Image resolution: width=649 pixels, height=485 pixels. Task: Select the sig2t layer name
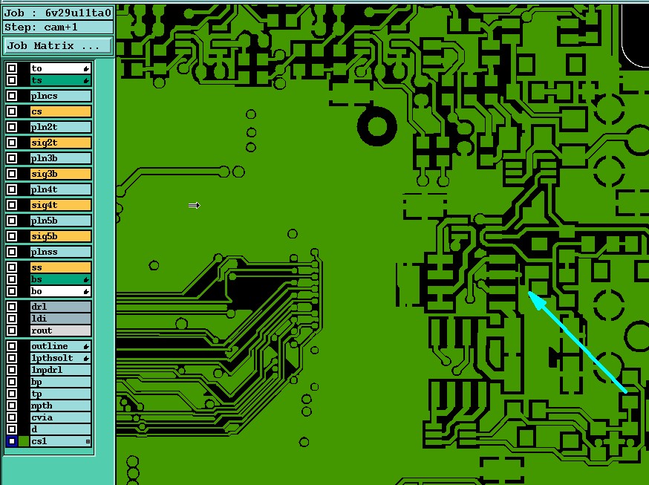pos(60,143)
